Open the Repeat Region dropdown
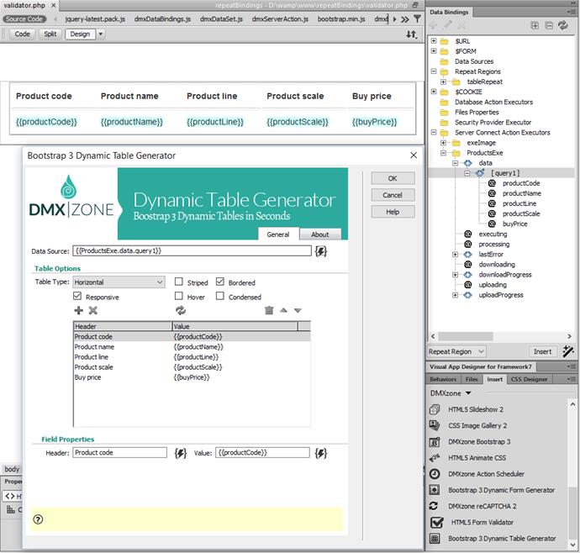 pos(456,351)
